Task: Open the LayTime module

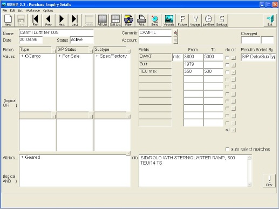Action: pos(208,21)
